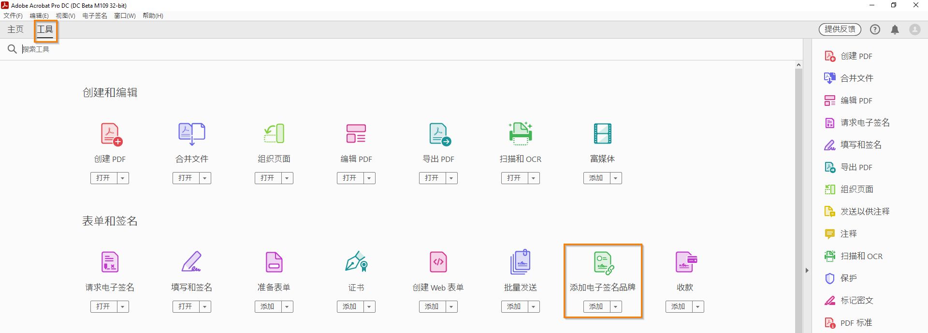Open the 帮助(H) menu
Screen dimensions: 928x333
pyautogui.click(x=153, y=16)
